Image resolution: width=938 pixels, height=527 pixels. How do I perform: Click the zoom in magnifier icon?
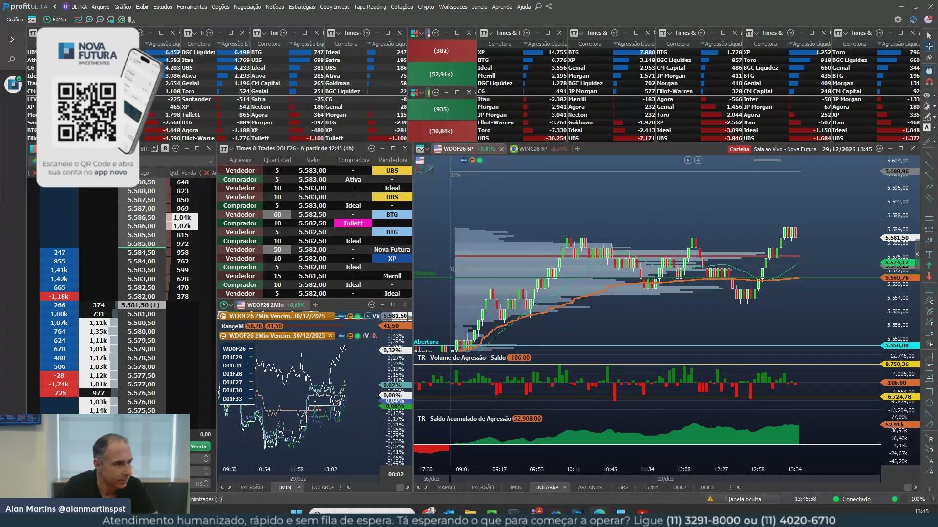pos(89,20)
